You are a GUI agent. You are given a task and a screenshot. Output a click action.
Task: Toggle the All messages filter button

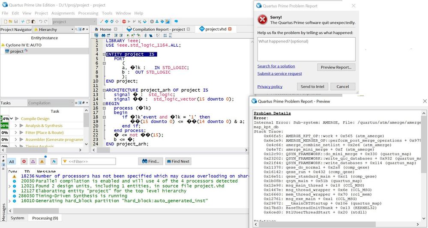[12, 162]
